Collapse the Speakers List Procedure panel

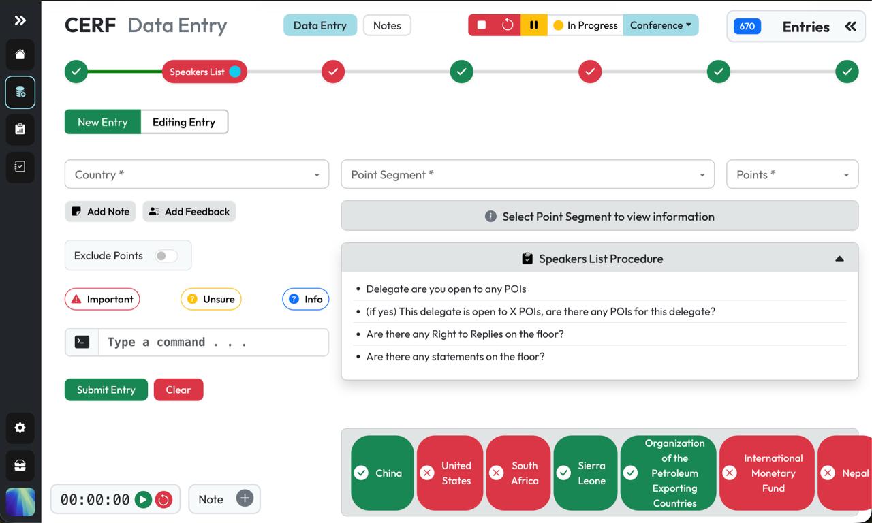coord(839,259)
